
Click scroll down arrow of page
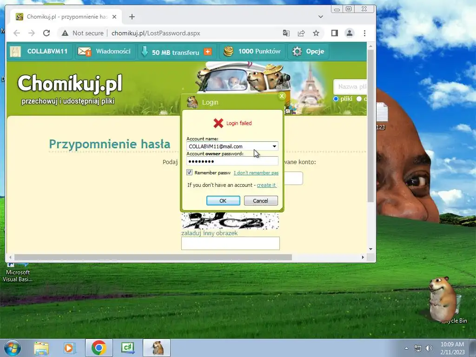tap(370, 249)
